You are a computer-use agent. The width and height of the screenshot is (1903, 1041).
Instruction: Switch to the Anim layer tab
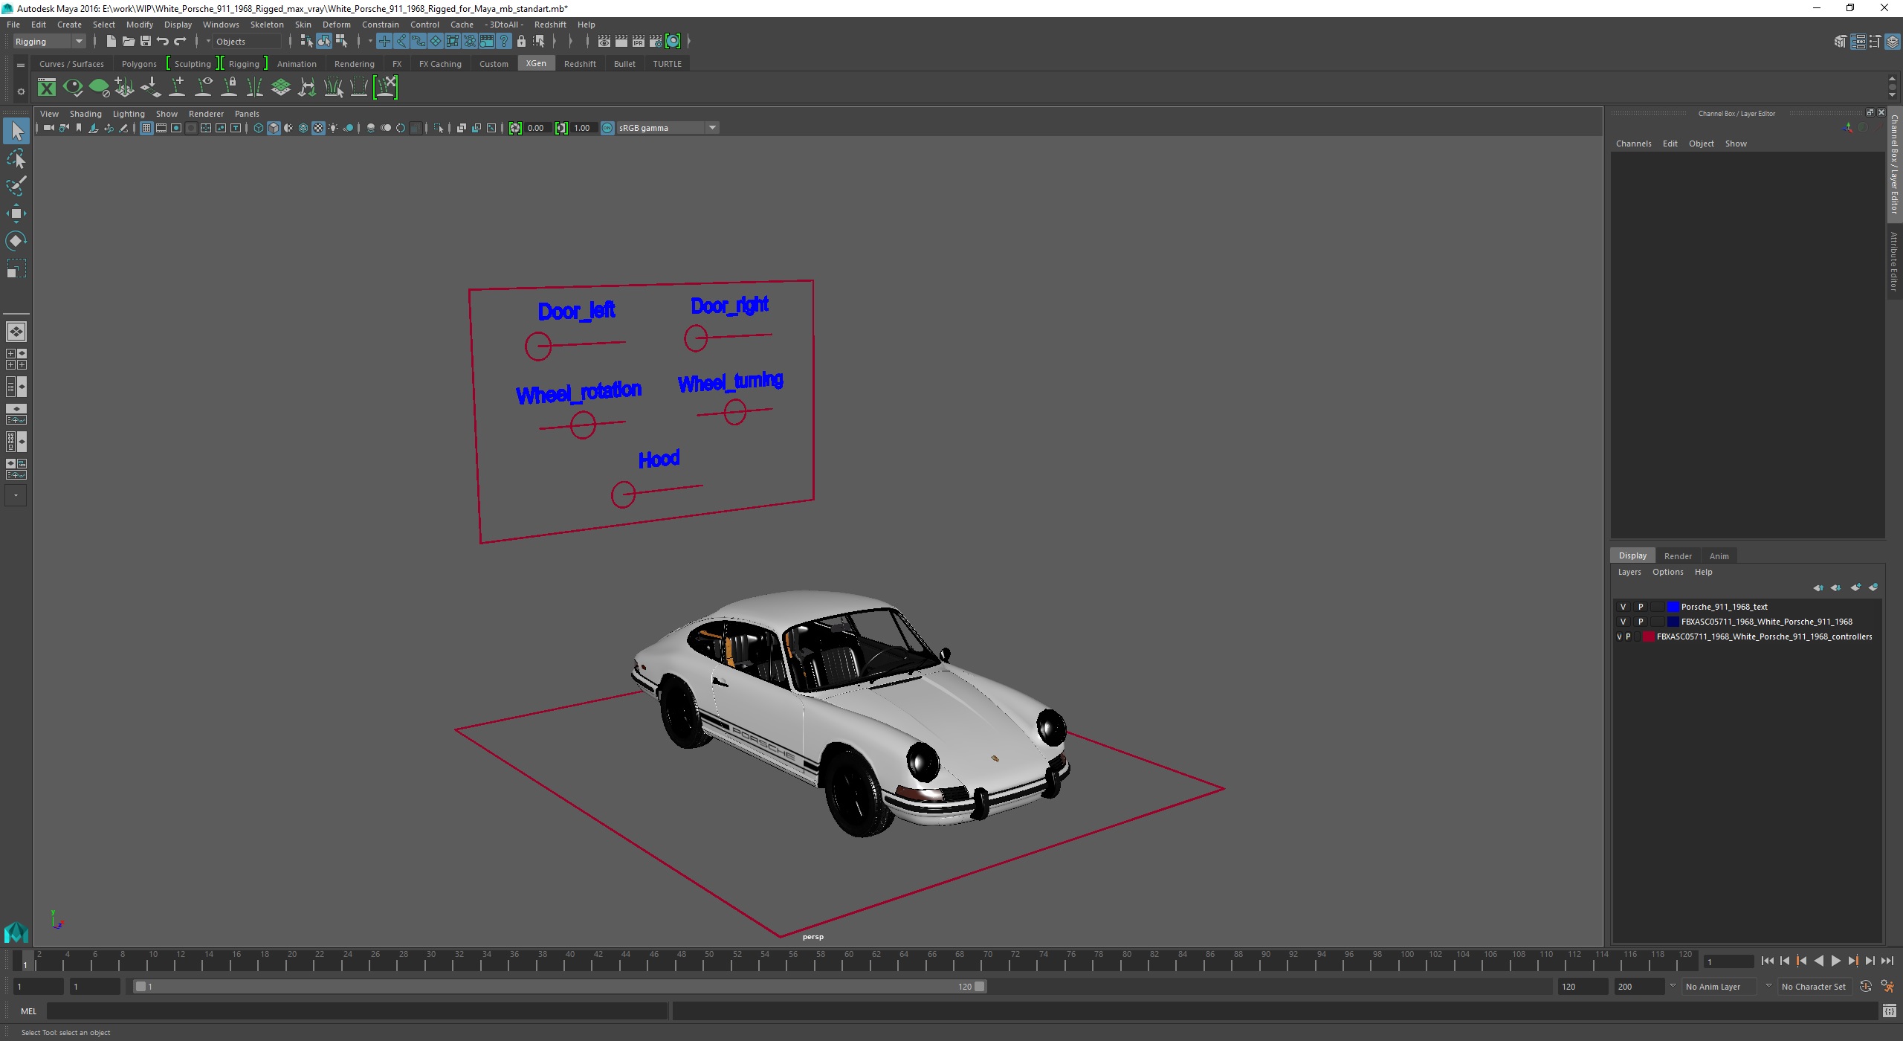pyautogui.click(x=1719, y=556)
